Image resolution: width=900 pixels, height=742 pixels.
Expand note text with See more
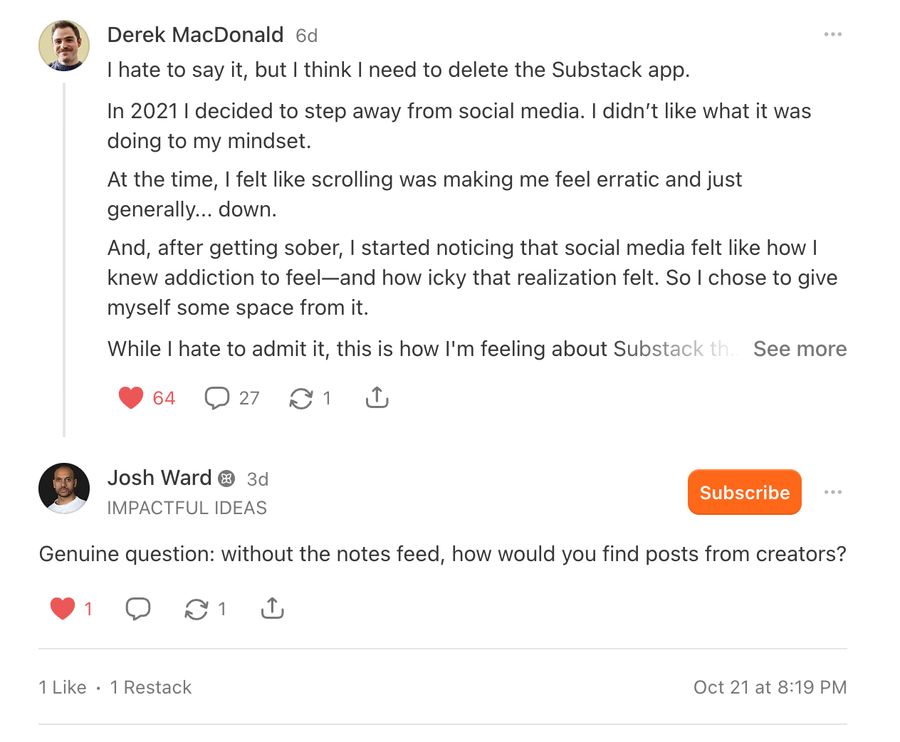click(800, 349)
